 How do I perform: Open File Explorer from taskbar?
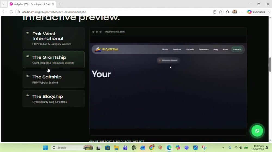116,148
